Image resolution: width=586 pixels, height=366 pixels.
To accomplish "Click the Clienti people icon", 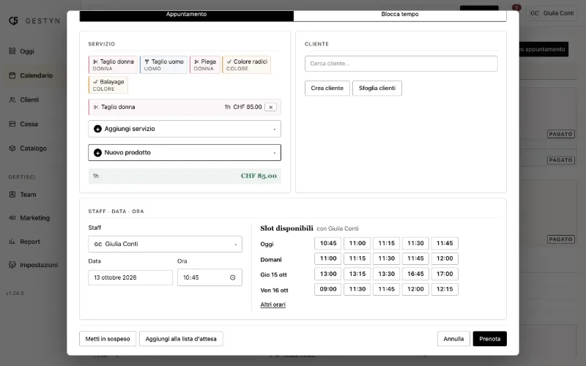I will click(12, 100).
